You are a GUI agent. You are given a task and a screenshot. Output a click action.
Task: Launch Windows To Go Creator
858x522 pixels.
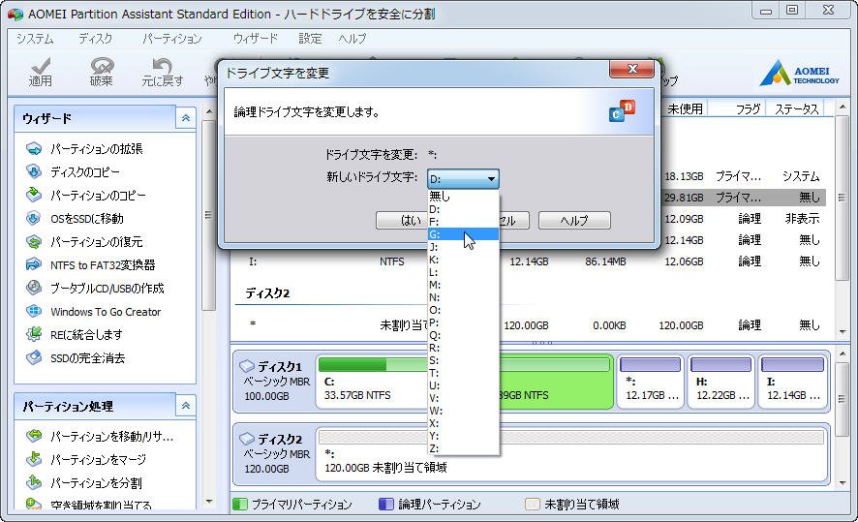(105, 311)
